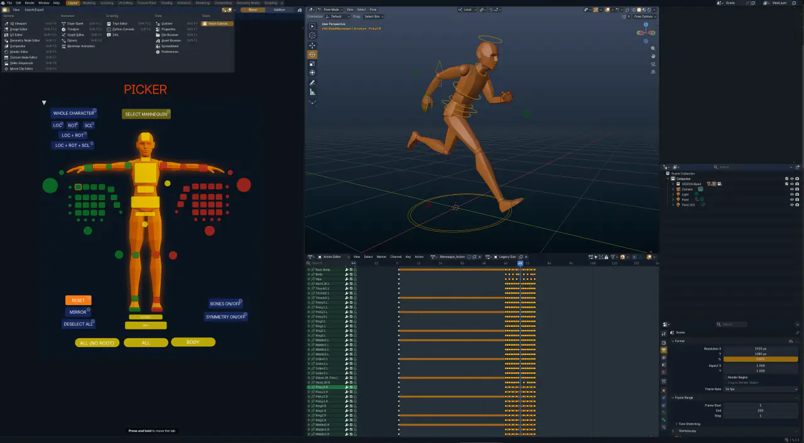The height and width of the screenshot is (443, 804).
Task: Pick the Annotate tool
Action: coord(312,83)
